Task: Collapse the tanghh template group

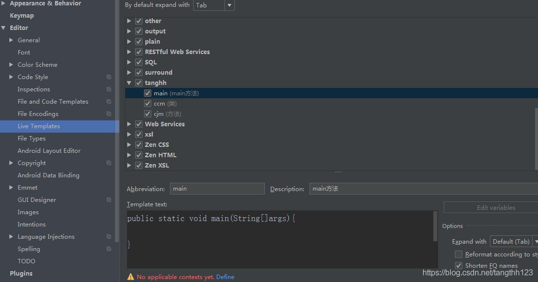Action: (x=129, y=83)
